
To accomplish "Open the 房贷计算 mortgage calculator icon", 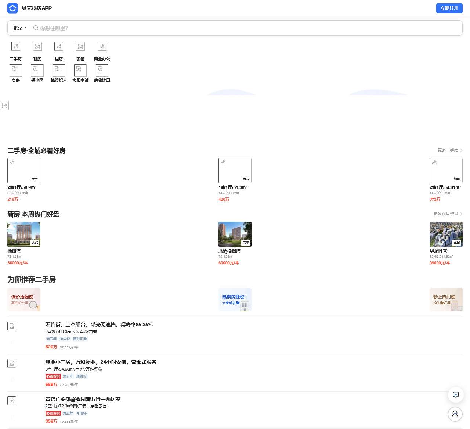I will tap(102, 71).
